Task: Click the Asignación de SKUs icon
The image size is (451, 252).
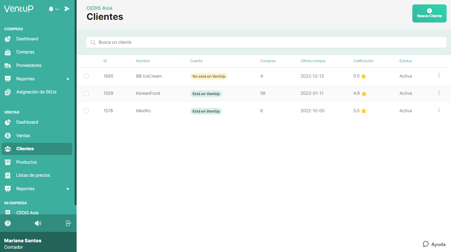Action: [8, 91]
